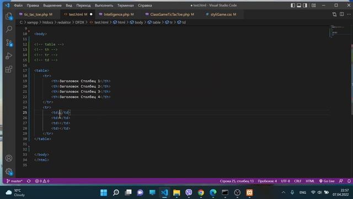Toggle the secondary side bar layout icon
Screen dimensions: 353x199
tap(305, 5)
